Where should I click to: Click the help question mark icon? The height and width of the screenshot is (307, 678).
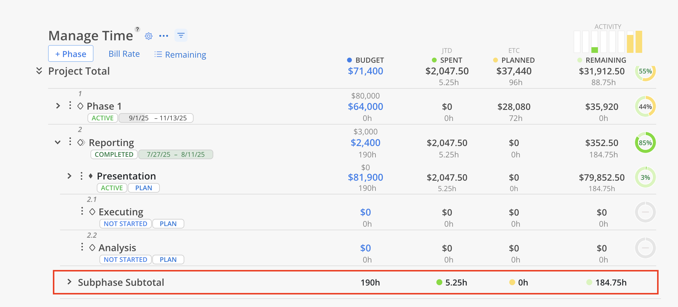point(137,29)
